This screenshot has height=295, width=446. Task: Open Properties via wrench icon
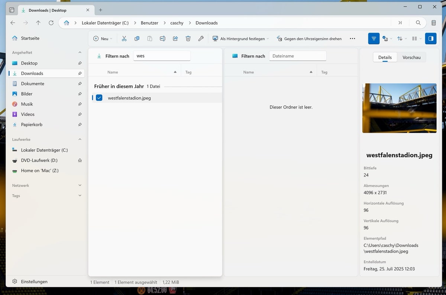[x=201, y=39]
